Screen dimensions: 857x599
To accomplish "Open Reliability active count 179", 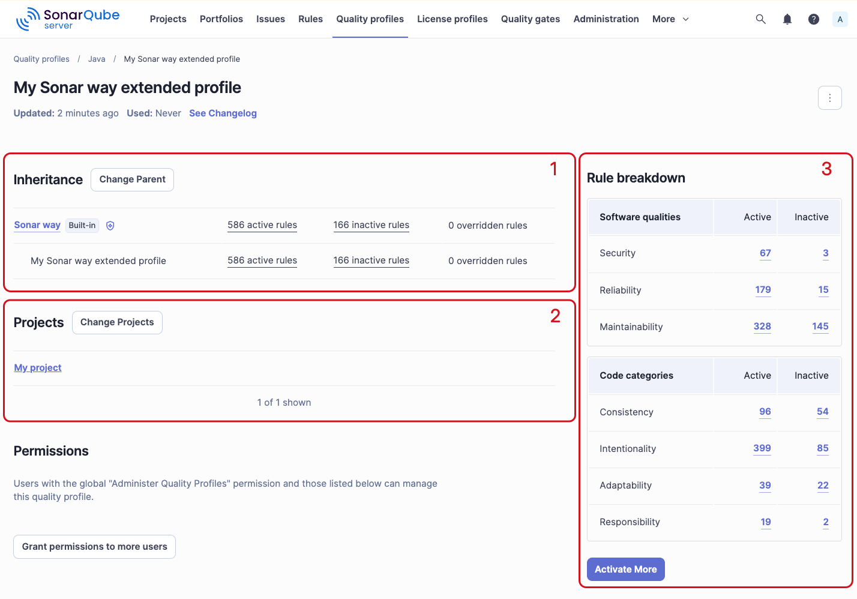I will click(763, 290).
